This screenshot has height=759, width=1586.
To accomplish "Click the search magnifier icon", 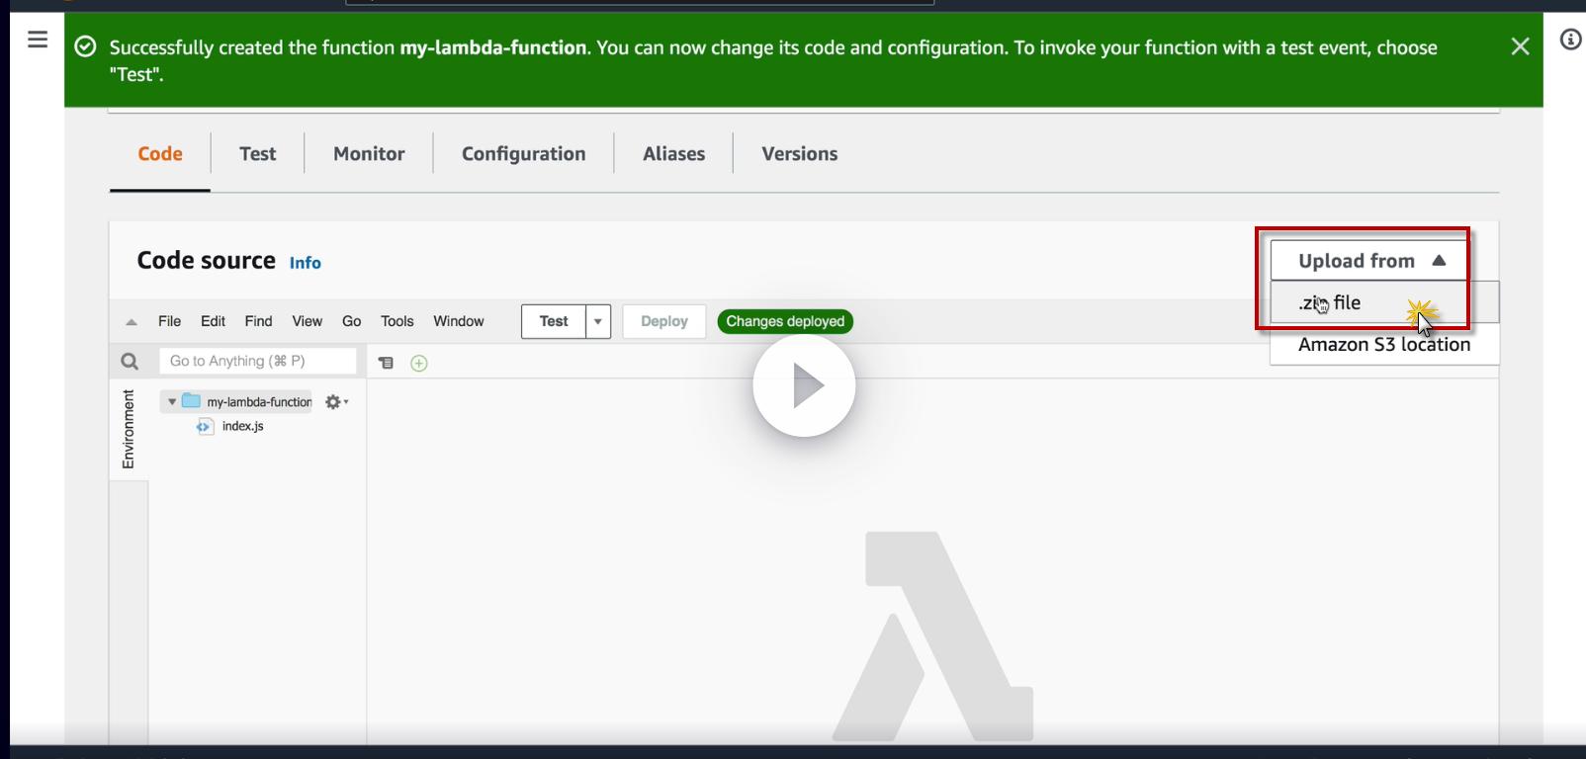I will 130,361.
